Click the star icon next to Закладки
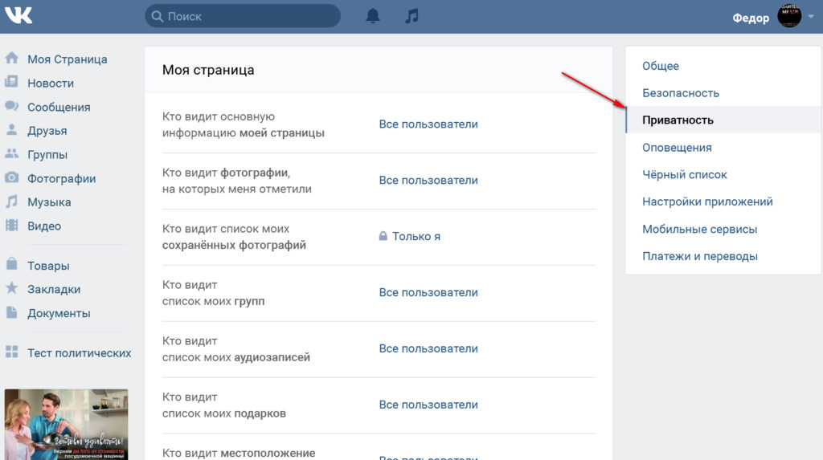The image size is (823, 460). coord(11,288)
